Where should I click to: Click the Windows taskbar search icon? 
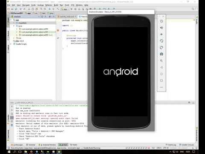tap(15, 152)
